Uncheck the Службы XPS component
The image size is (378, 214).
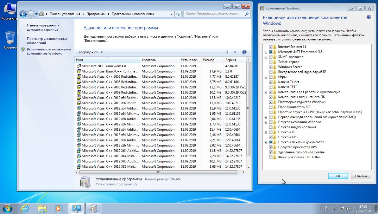[x=271, y=137]
